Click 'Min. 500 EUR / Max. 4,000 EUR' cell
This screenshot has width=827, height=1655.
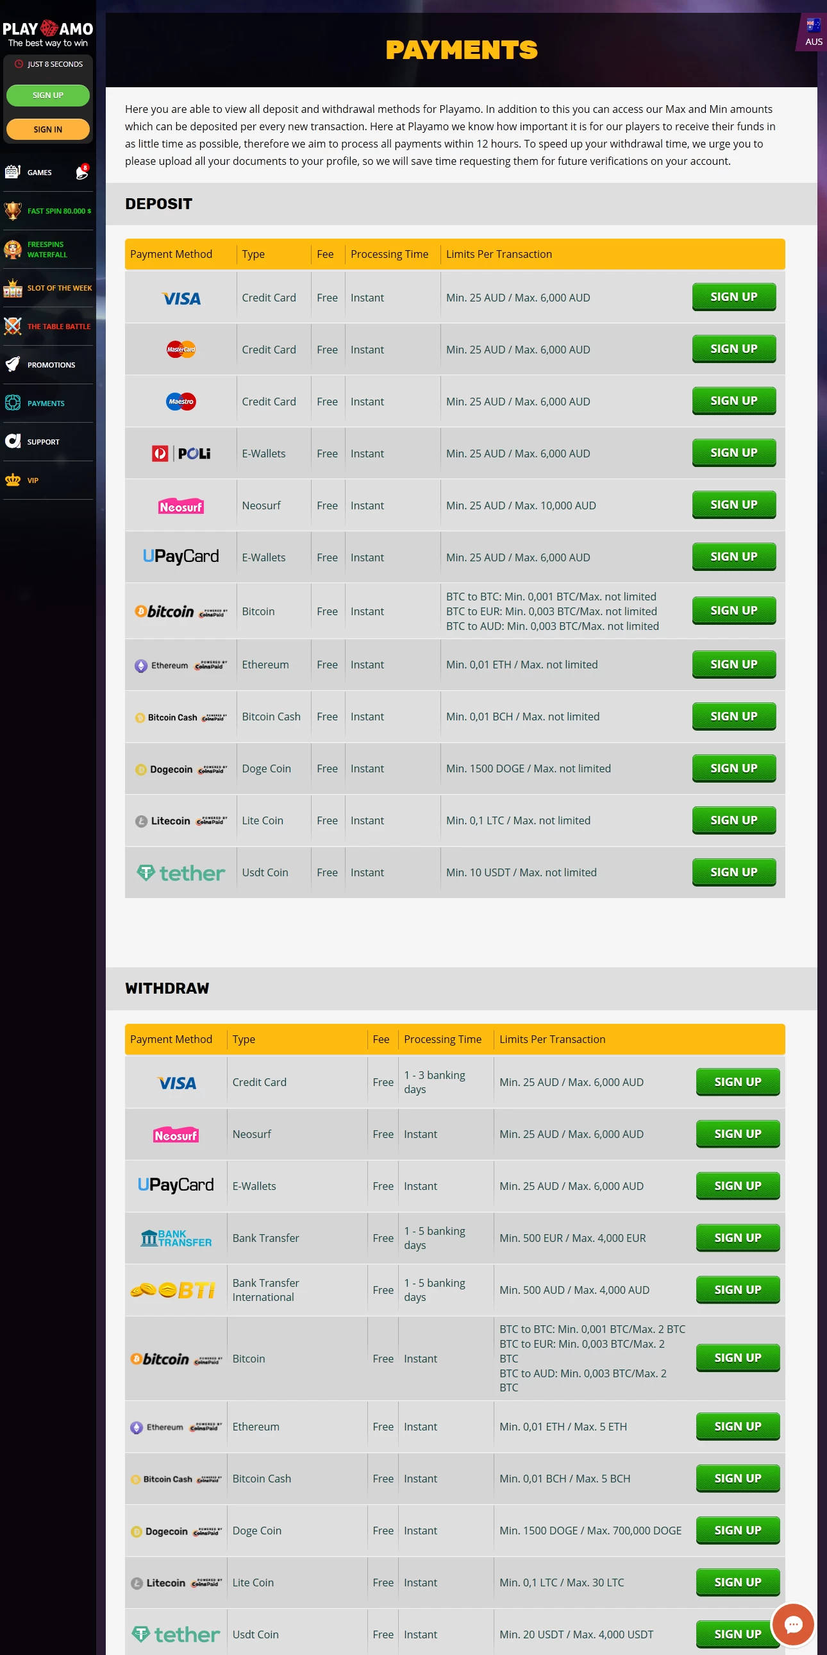(x=572, y=1238)
